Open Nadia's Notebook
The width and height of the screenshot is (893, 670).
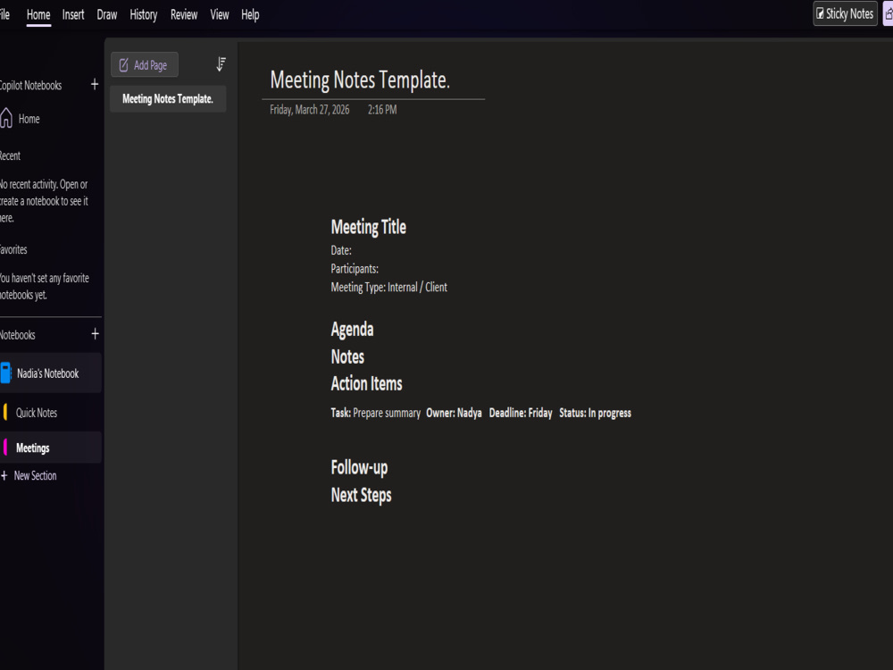(x=51, y=373)
